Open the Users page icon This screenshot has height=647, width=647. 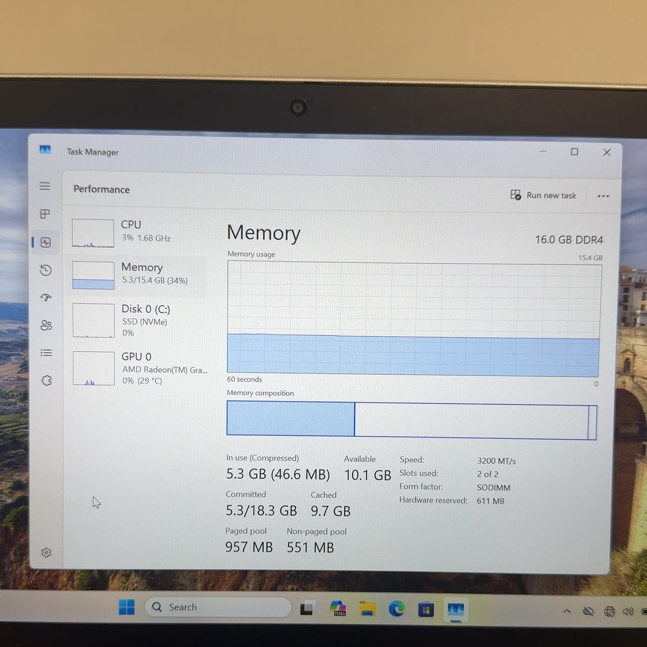[x=46, y=325]
